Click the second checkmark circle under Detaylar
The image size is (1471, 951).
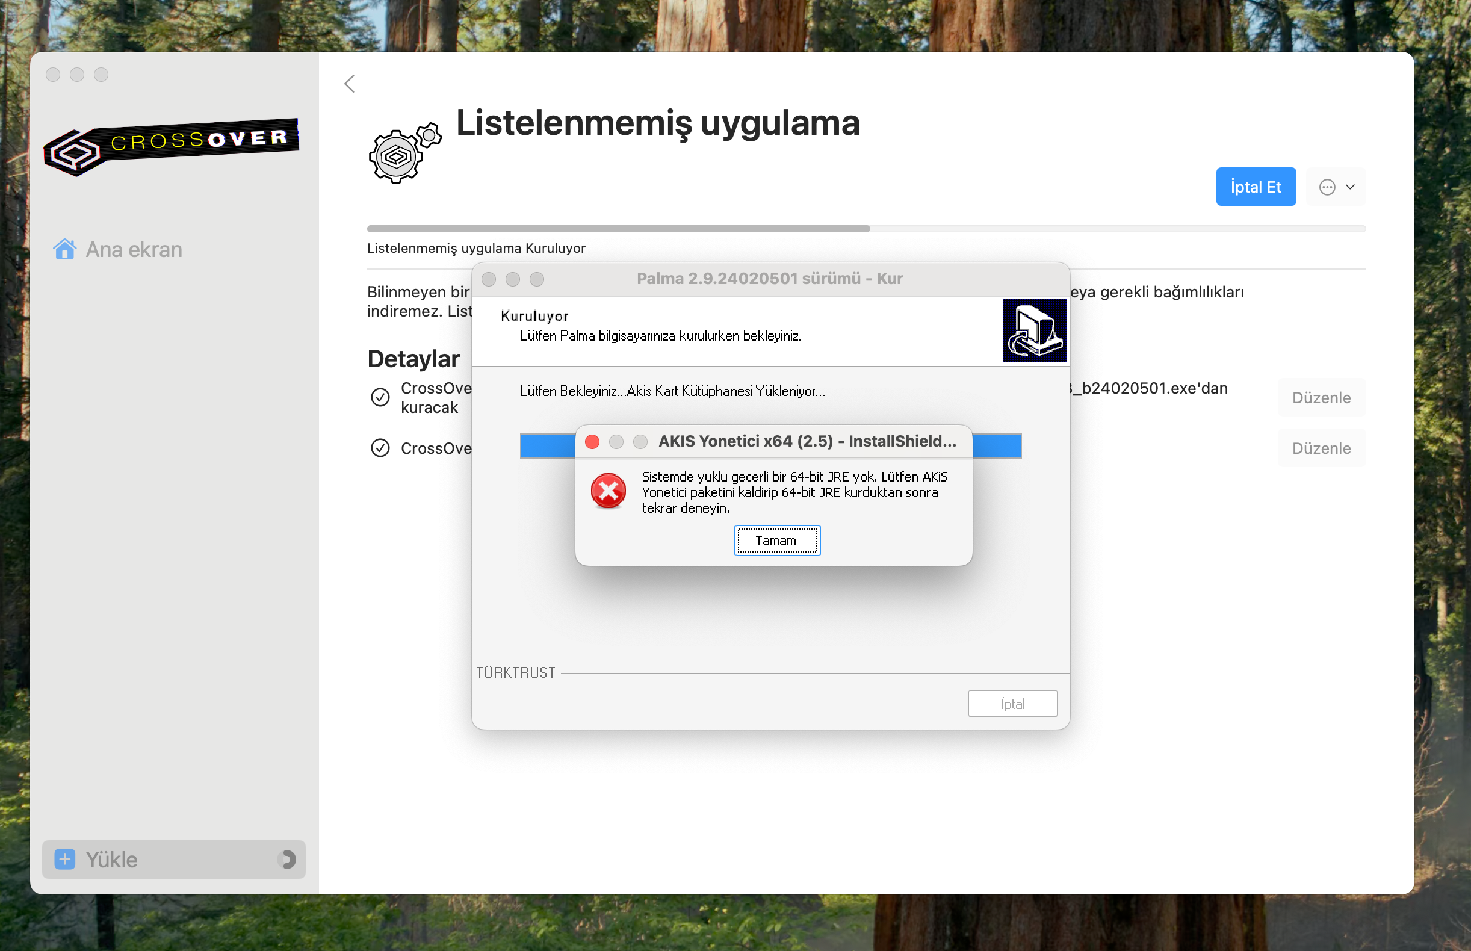(x=380, y=448)
